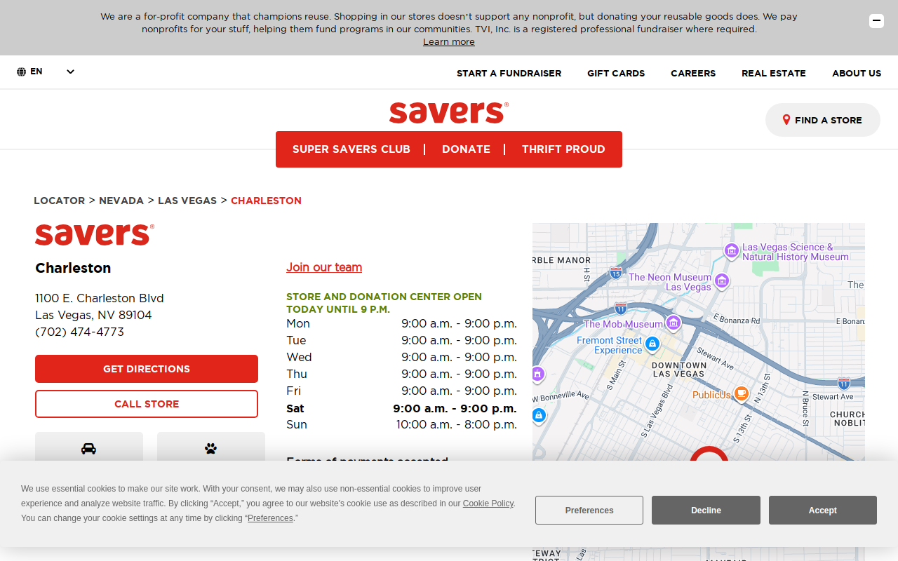Click the Thu hours row
The width and height of the screenshot is (898, 561).
(401, 374)
